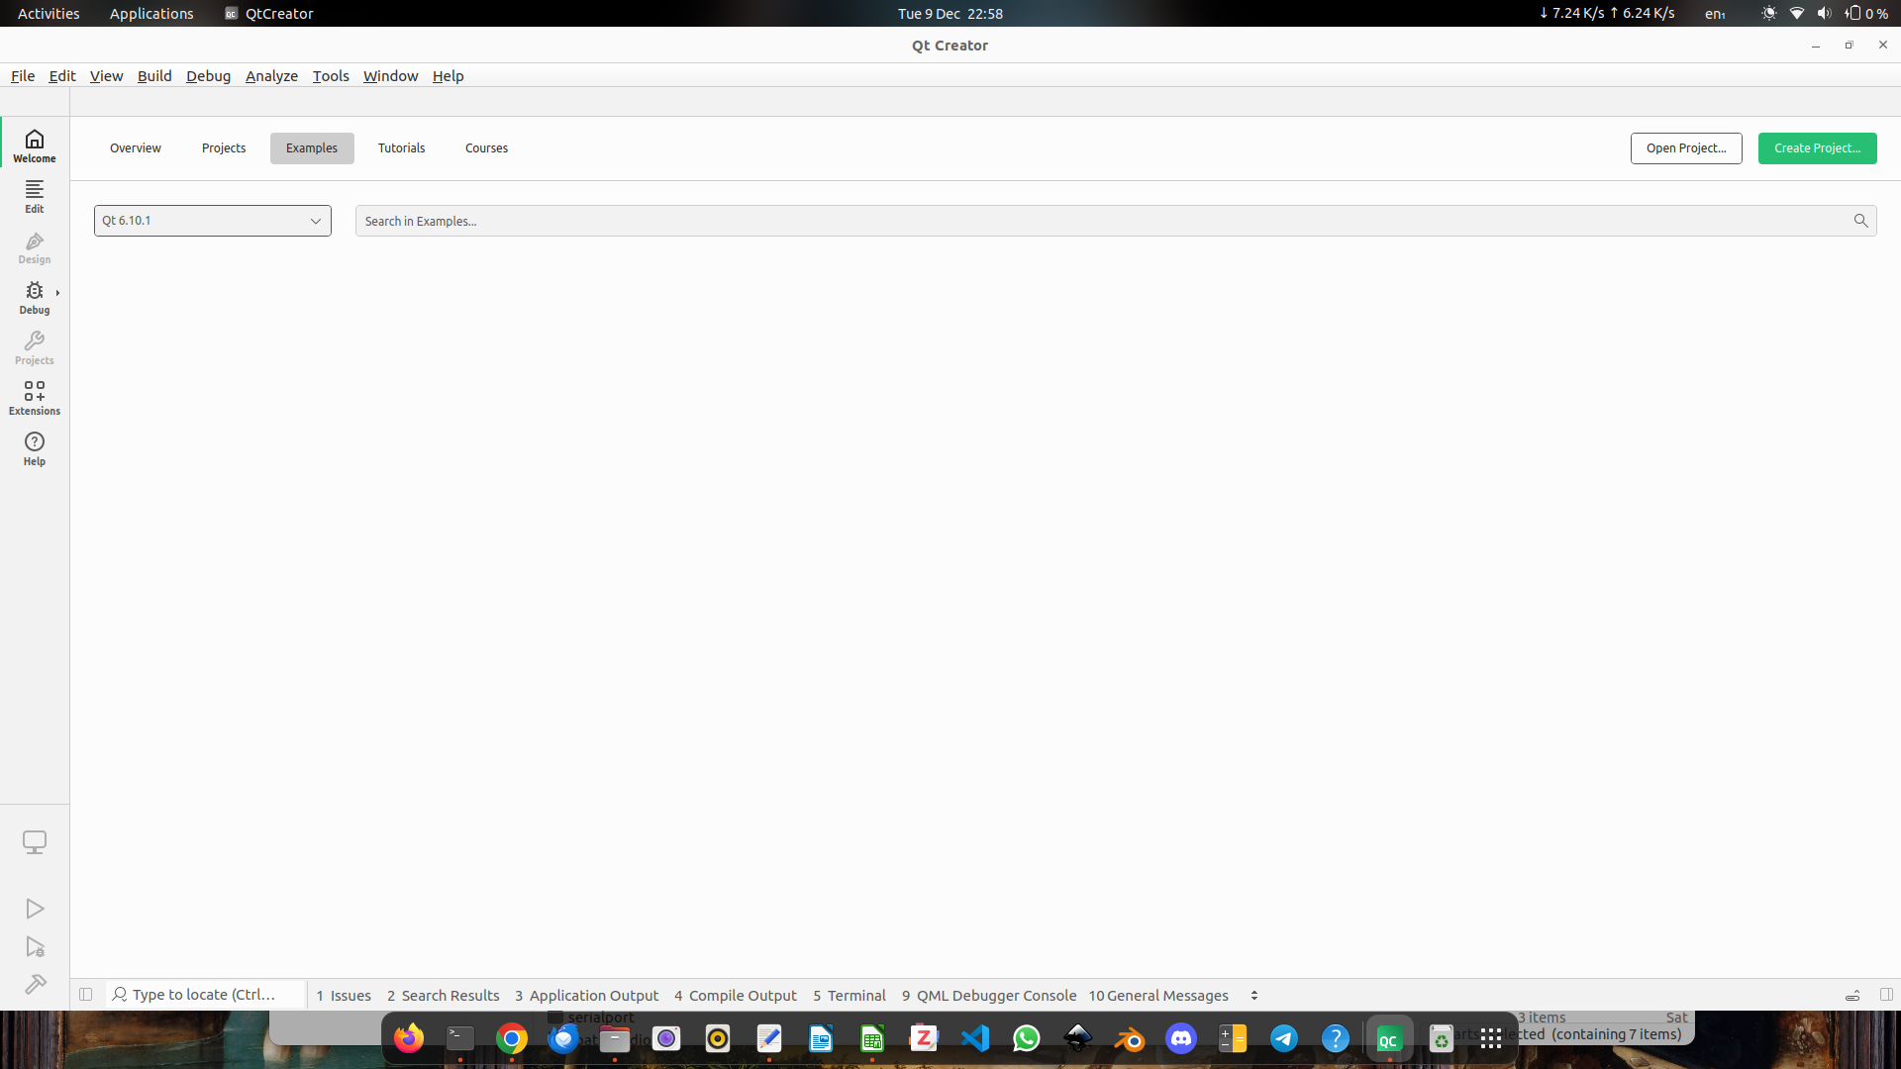Open Discord from the dock
The image size is (1901, 1069).
click(1181, 1038)
